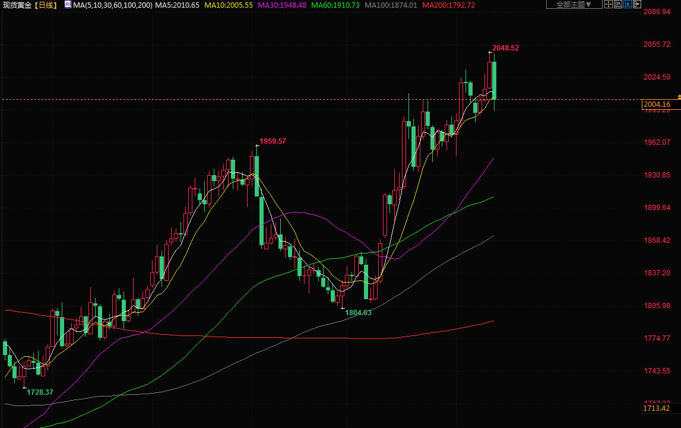Click the rightmost export arrow icon

(637, 5)
